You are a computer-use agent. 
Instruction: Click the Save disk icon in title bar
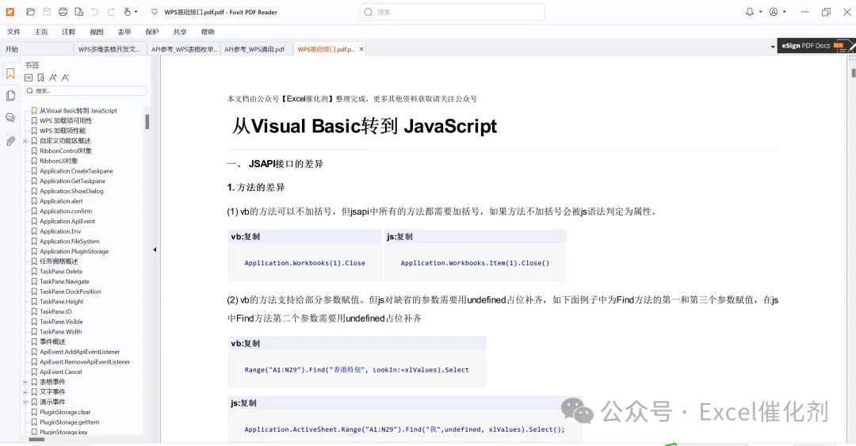click(x=47, y=11)
